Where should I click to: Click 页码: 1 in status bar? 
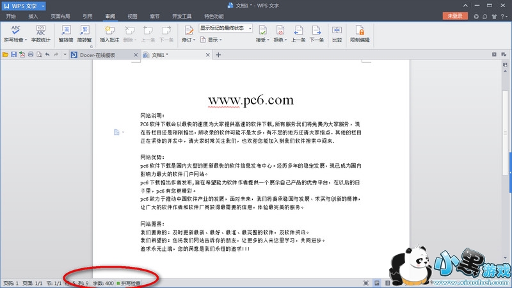pos(11,283)
